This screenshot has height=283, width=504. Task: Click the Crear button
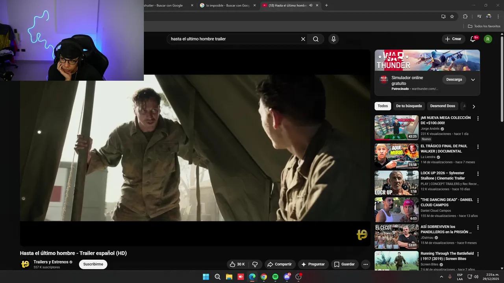(x=453, y=39)
